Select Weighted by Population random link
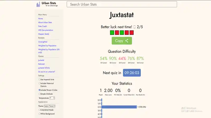 coord(47,45)
